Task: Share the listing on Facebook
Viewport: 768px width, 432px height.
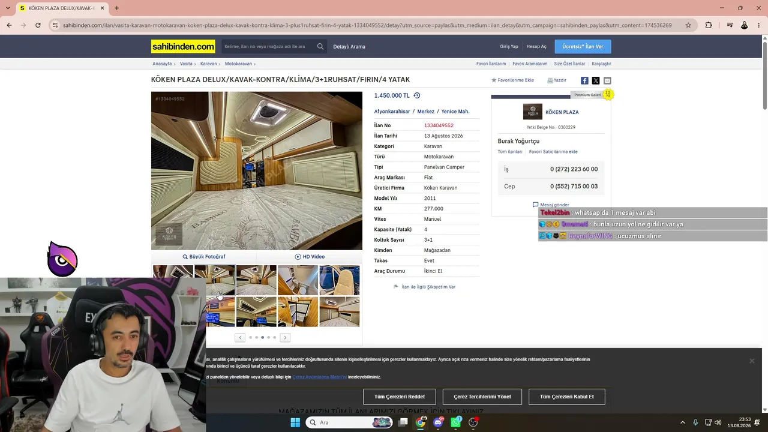Action: tap(584, 80)
